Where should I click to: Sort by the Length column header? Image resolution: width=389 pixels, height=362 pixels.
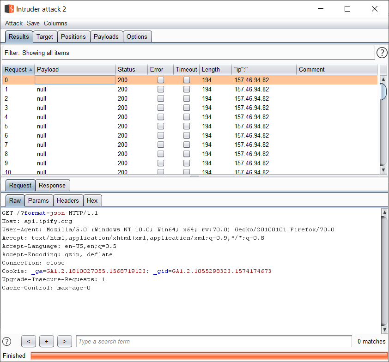pyautogui.click(x=215, y=69)
